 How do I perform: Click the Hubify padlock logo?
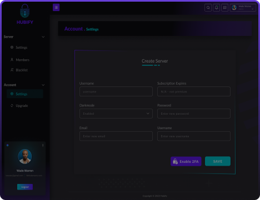[25, 11]
